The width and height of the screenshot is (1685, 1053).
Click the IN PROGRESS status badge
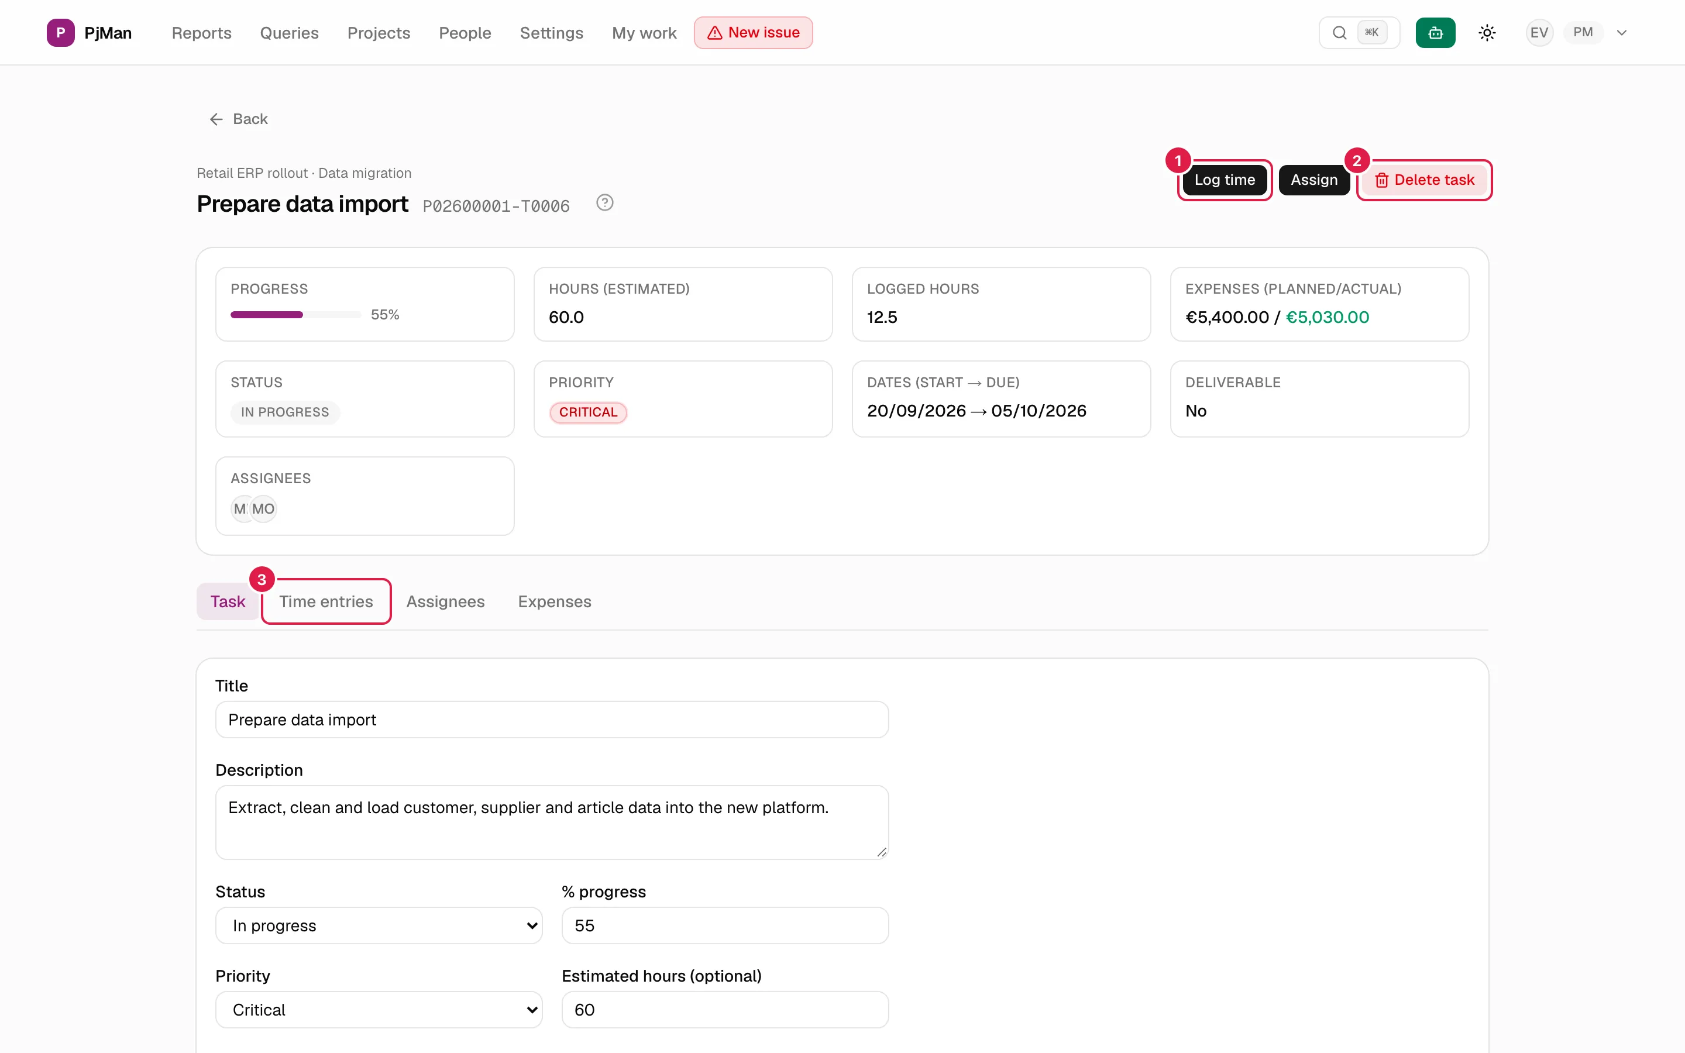click(x=285, y=412)
